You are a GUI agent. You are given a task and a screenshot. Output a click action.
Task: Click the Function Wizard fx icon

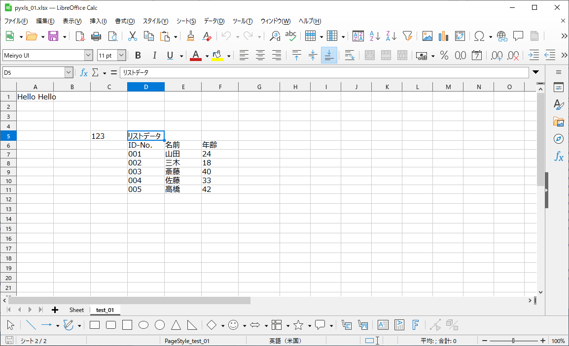point(84,72)
